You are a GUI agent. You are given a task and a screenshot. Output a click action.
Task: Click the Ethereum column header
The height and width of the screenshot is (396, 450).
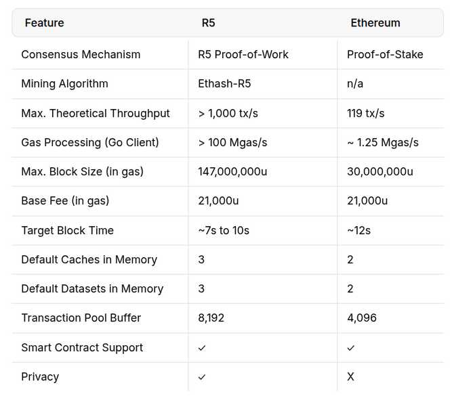pos(375,22)
